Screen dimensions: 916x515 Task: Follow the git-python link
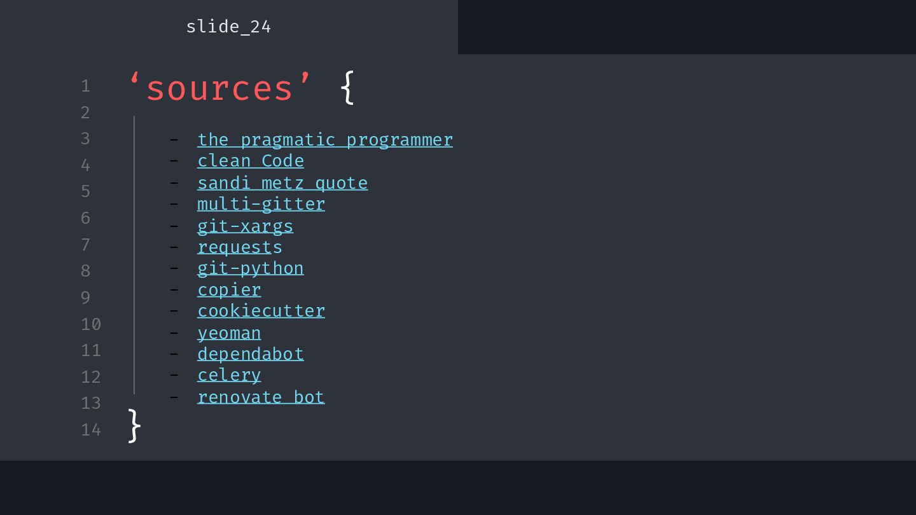pos(251,268)
